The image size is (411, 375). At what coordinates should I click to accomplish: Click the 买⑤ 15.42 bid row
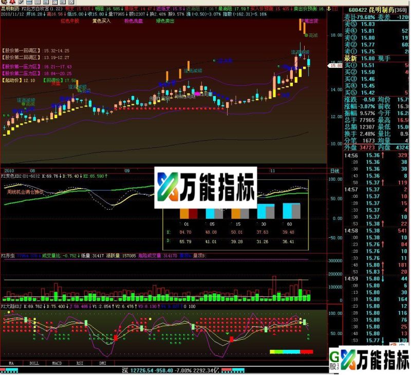point(377,92)
